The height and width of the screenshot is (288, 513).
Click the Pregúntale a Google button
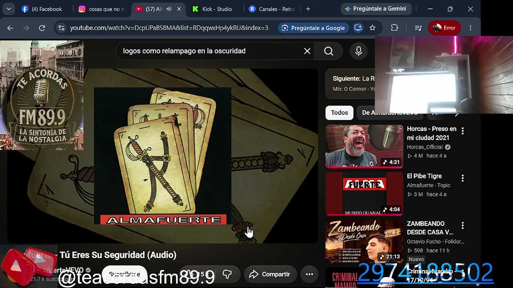(x=313, y=28)
